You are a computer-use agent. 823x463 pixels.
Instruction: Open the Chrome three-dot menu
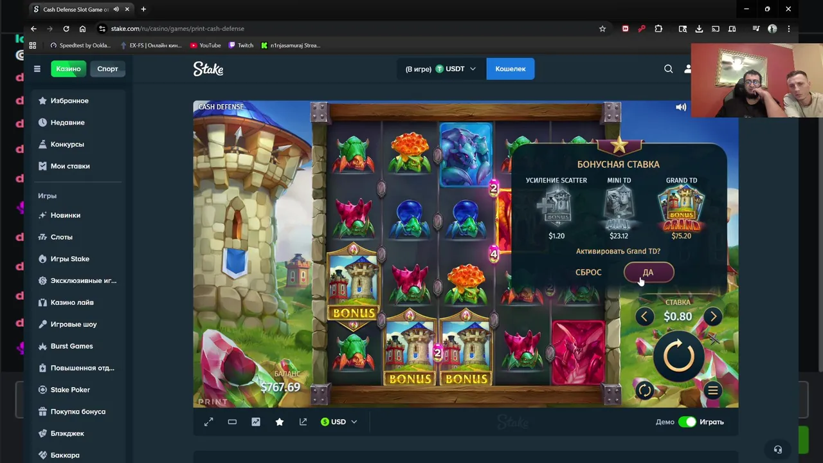789,28
